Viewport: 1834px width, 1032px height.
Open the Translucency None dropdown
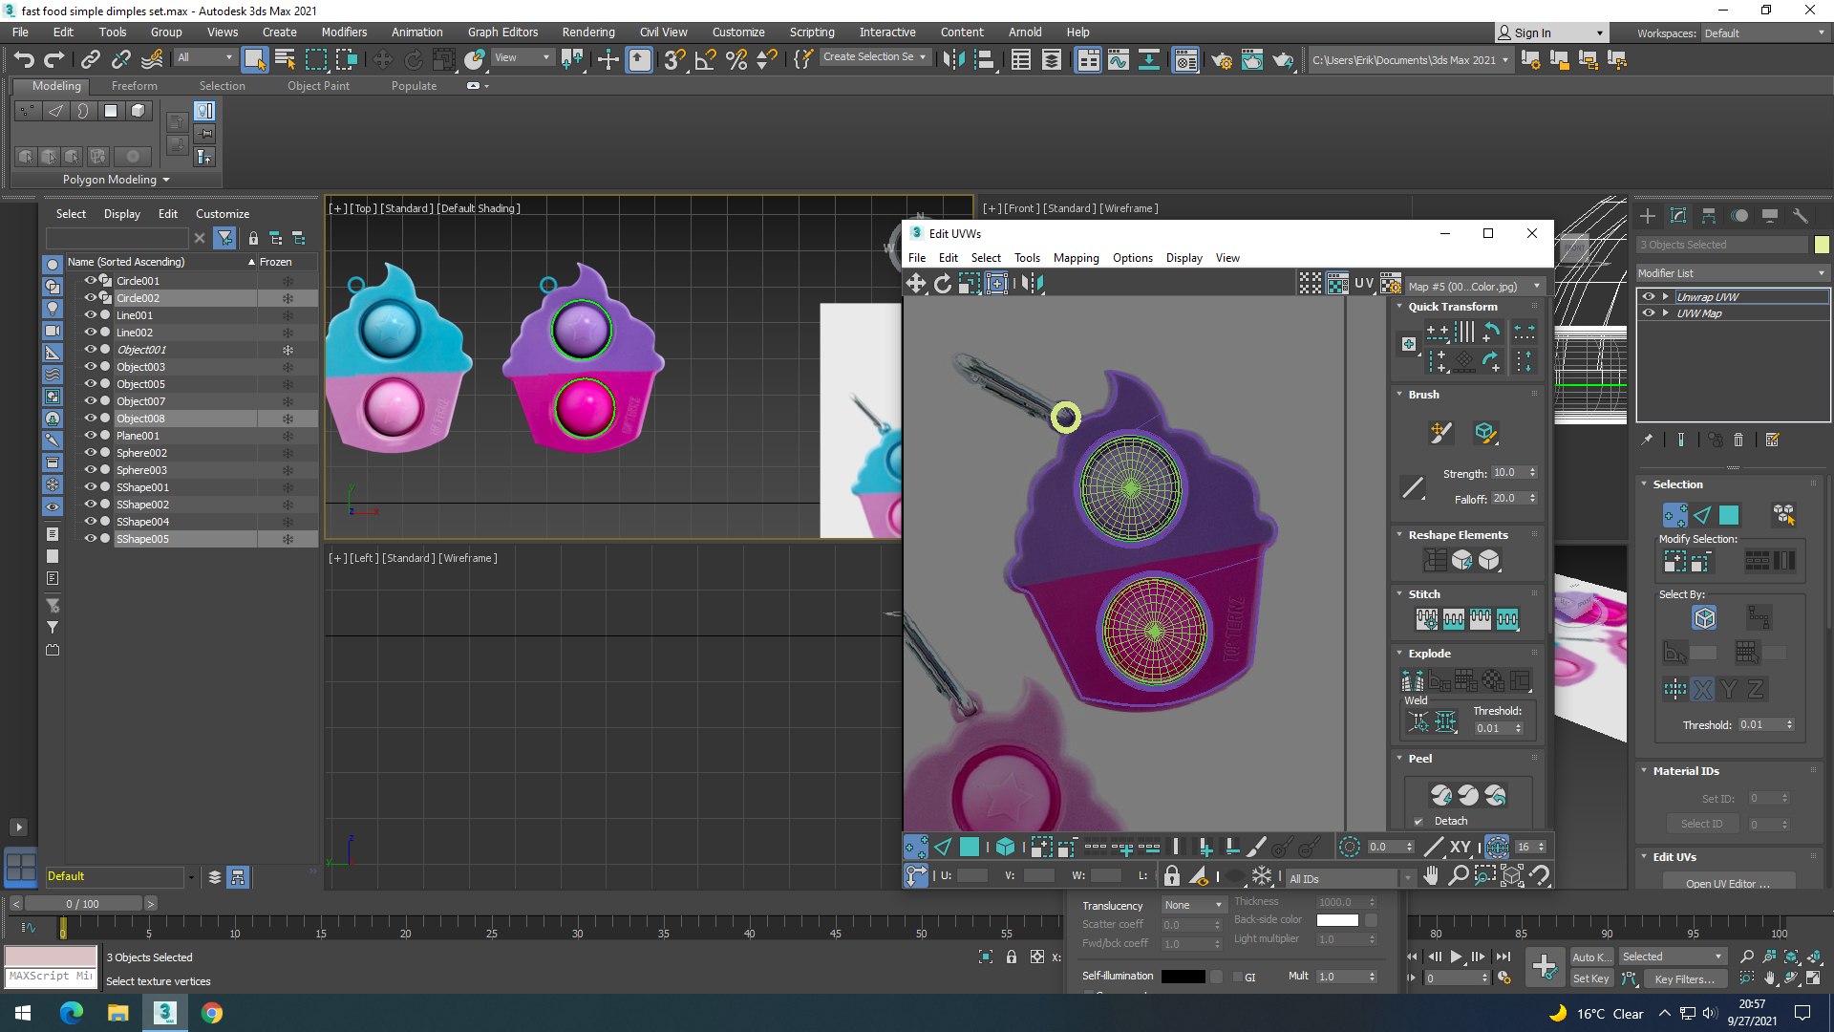(1194, 905)
